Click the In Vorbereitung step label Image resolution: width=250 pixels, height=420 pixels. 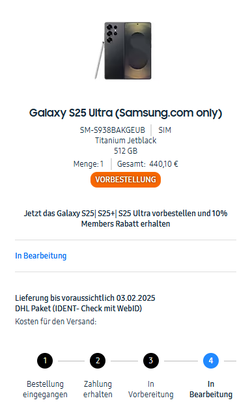click(x=150, y=389)
